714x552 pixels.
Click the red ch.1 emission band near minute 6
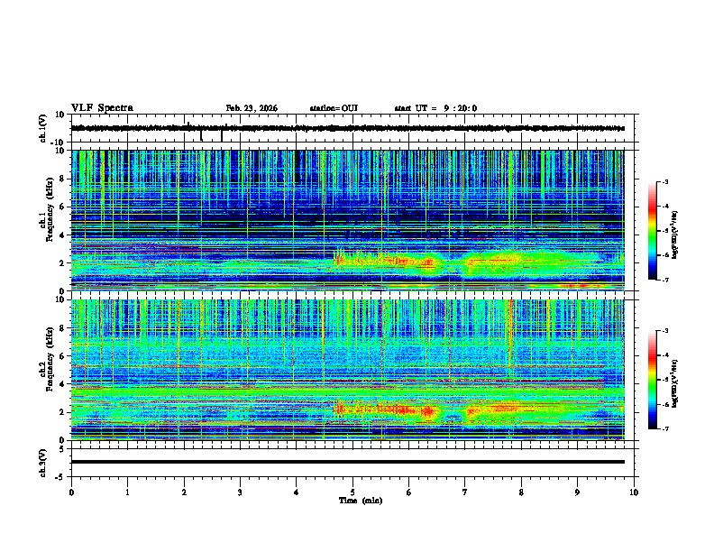click(410, 262)
